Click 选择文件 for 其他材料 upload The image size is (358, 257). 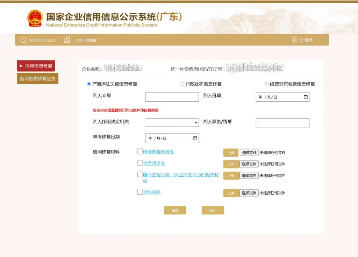[x=249, y=193]
